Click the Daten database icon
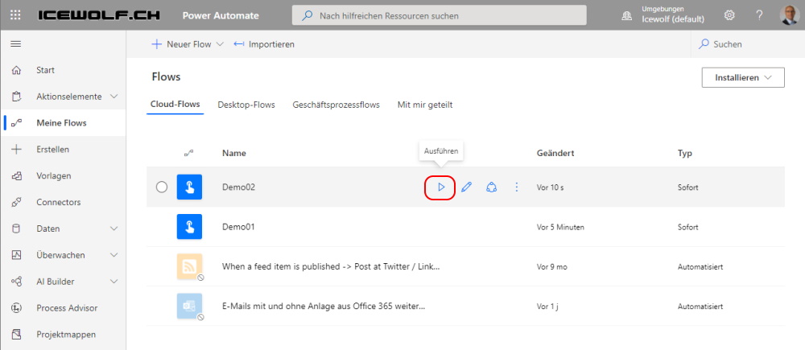This screenshot has width=805, height=350. 16,229
